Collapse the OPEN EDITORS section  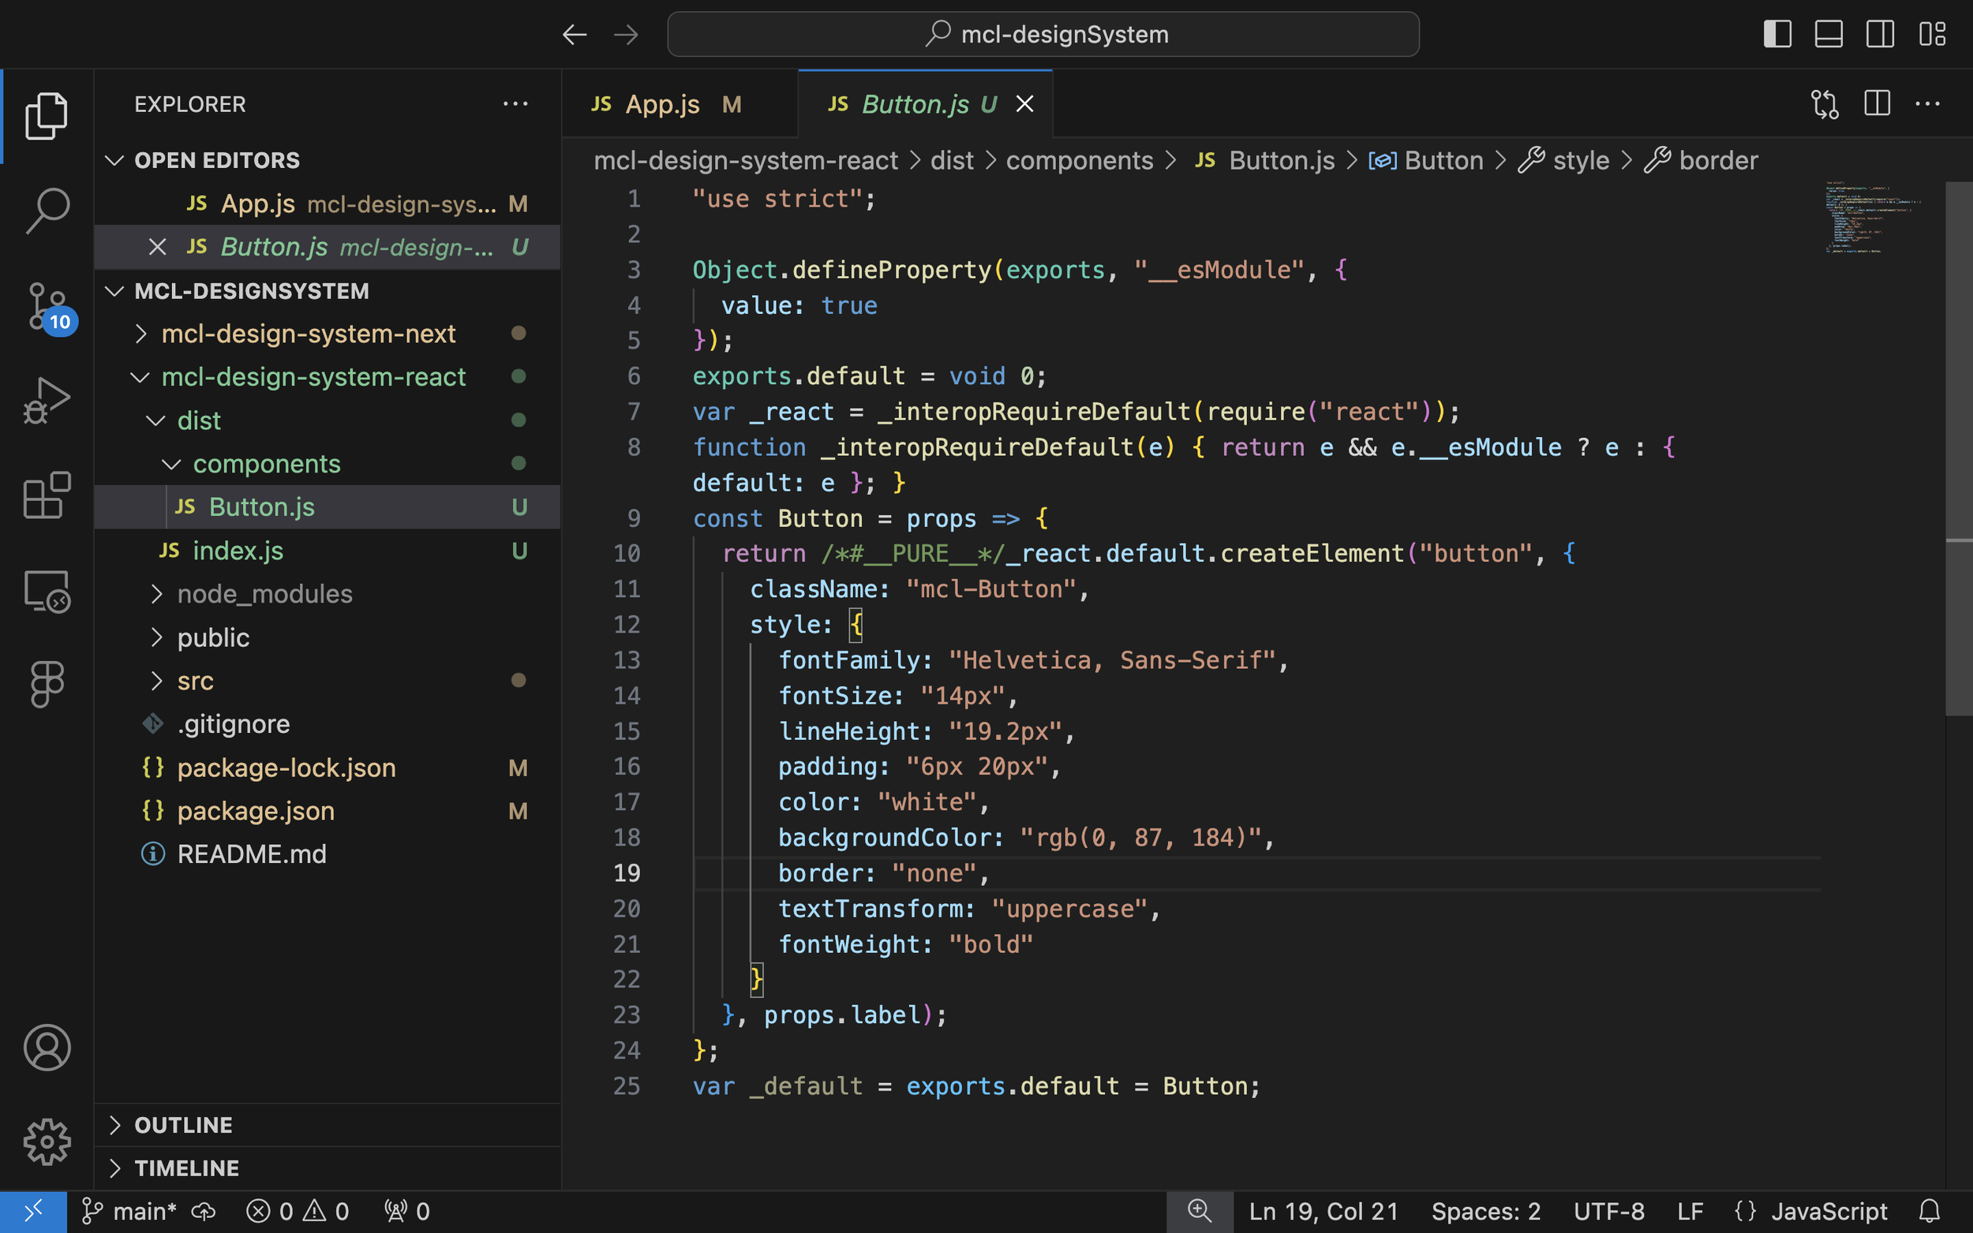216,161
